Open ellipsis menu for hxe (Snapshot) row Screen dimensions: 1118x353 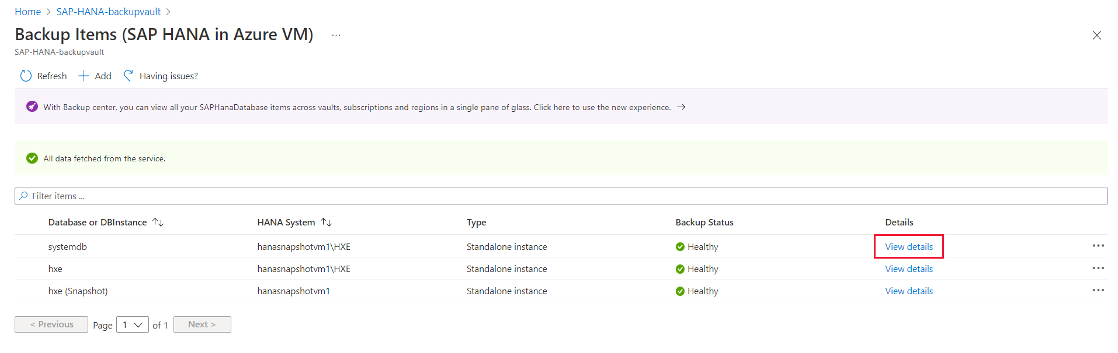coord(1098,290)
